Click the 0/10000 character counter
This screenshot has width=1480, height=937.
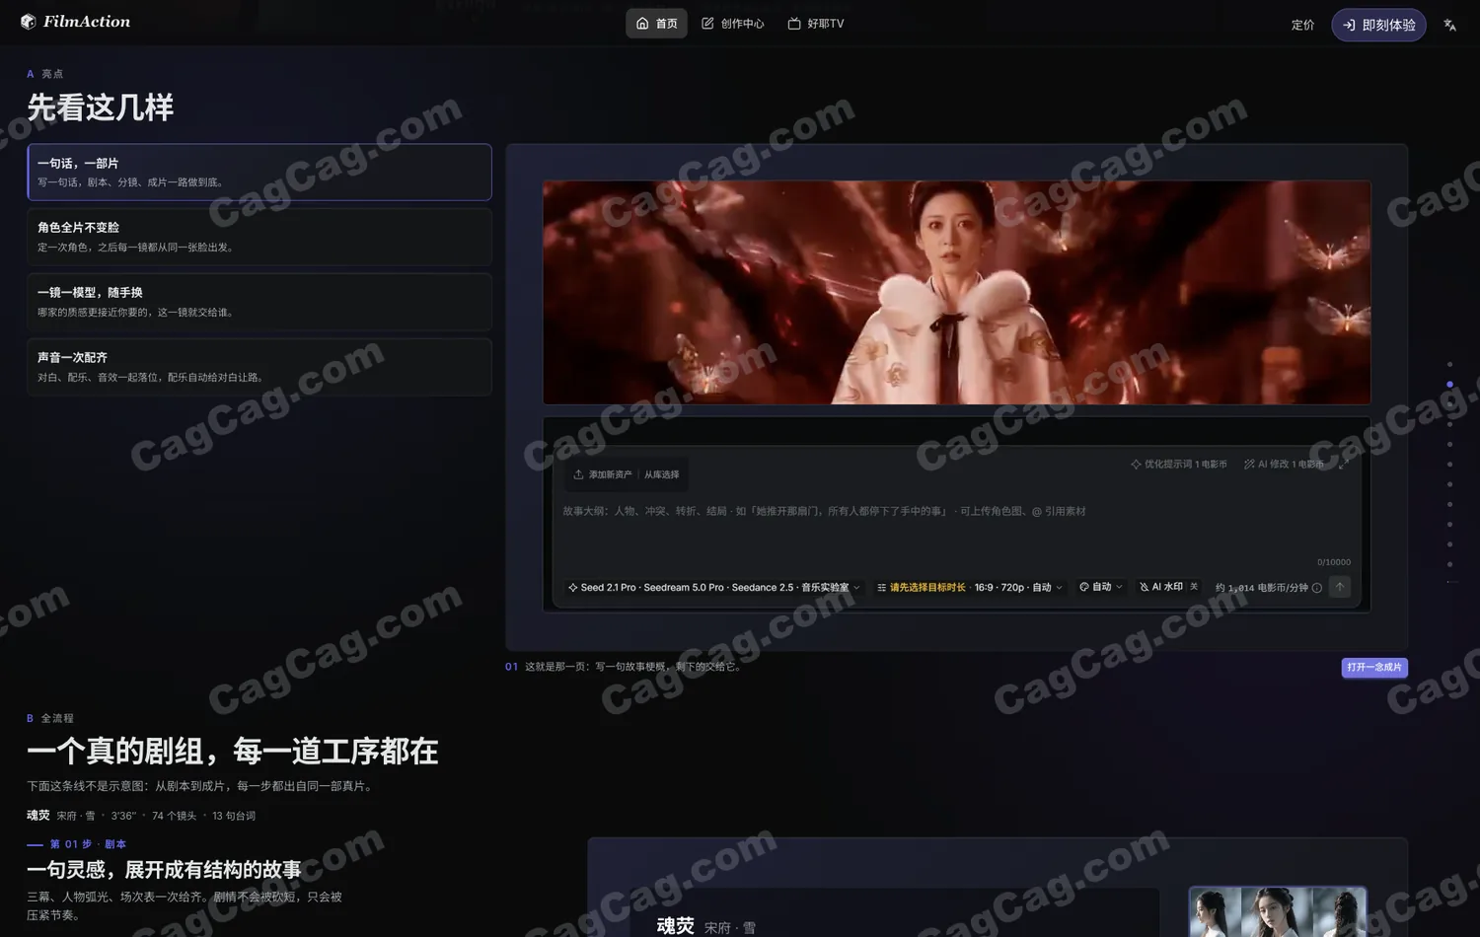tap(1334, 562)
